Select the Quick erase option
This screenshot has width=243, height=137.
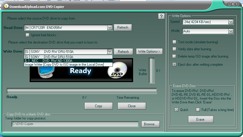(x=176, y=110)
